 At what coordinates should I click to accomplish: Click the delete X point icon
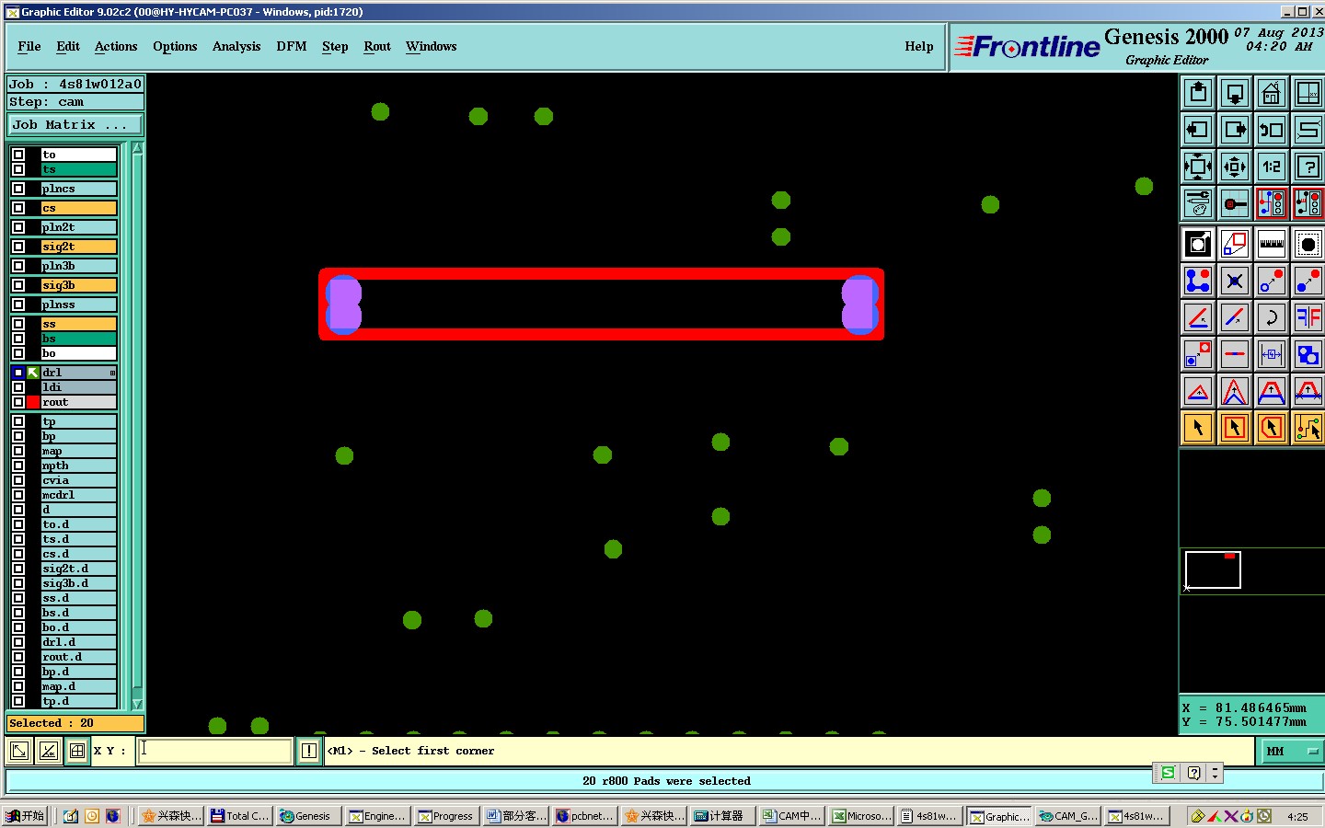[x=1235, y=281]
